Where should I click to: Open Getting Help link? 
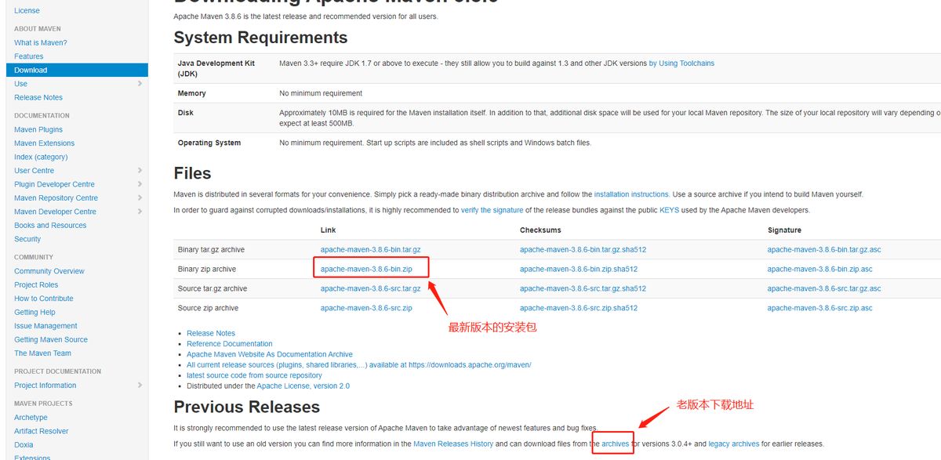click(x=35, y=313)
